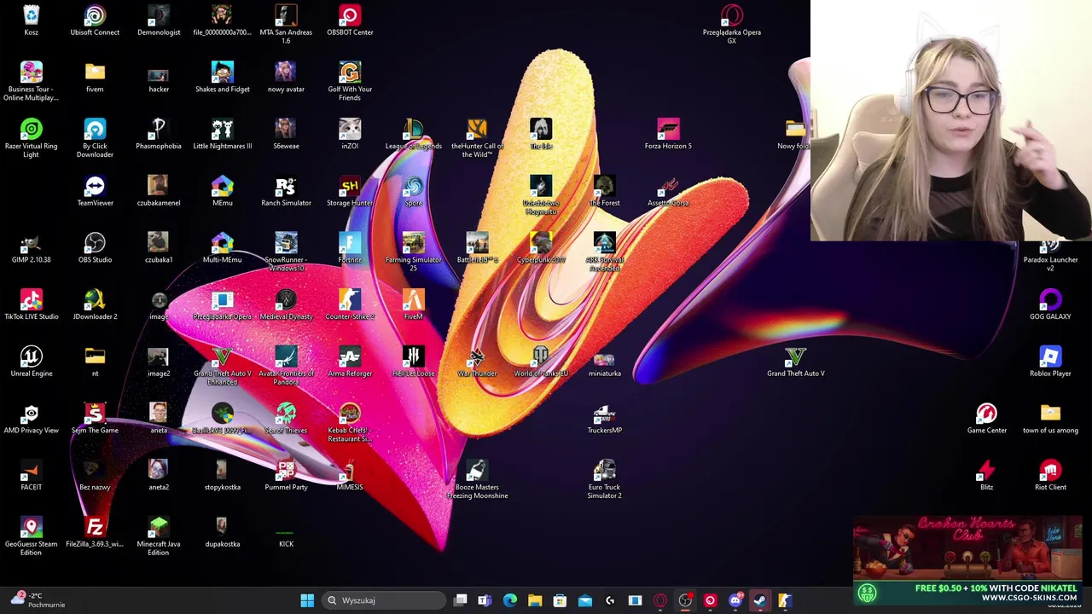Open the Shakes and Fidget shortcut
1092x614 pixels.
click(223, 78)
